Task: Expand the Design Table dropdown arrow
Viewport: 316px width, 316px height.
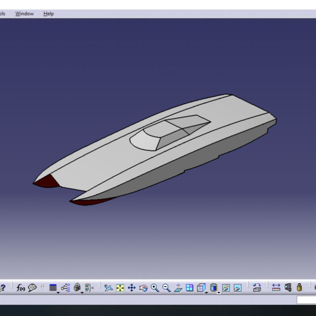Action: [x=57, y=293]
